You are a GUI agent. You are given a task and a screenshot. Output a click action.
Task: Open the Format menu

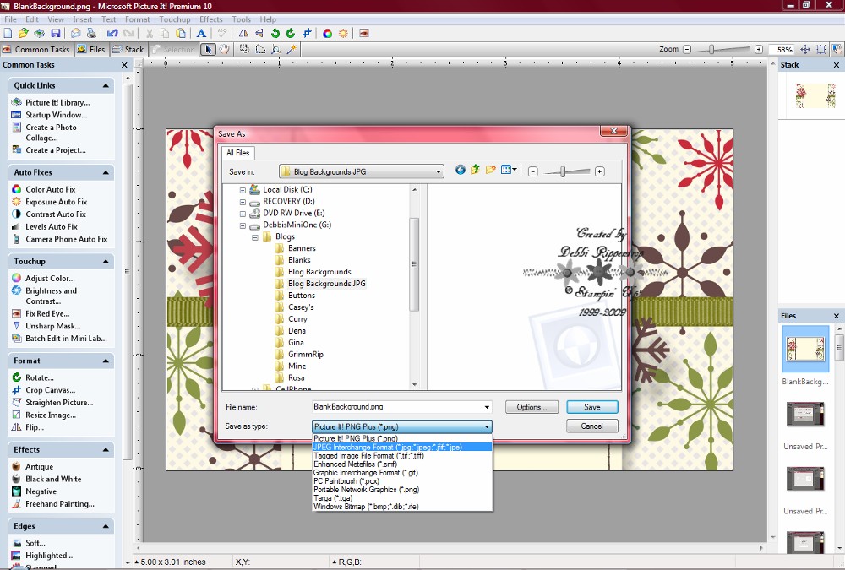[138, 19]
